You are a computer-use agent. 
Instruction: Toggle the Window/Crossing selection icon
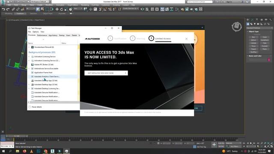tap(52, 9)
